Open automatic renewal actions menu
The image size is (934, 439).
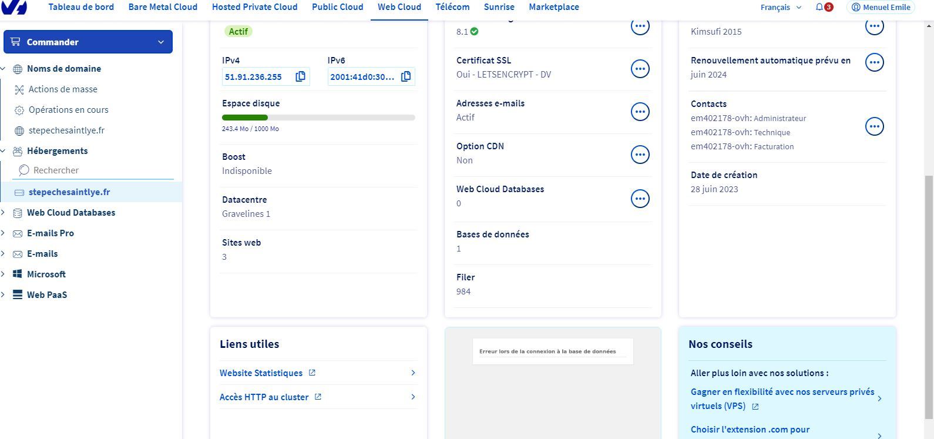click(874, 62)
